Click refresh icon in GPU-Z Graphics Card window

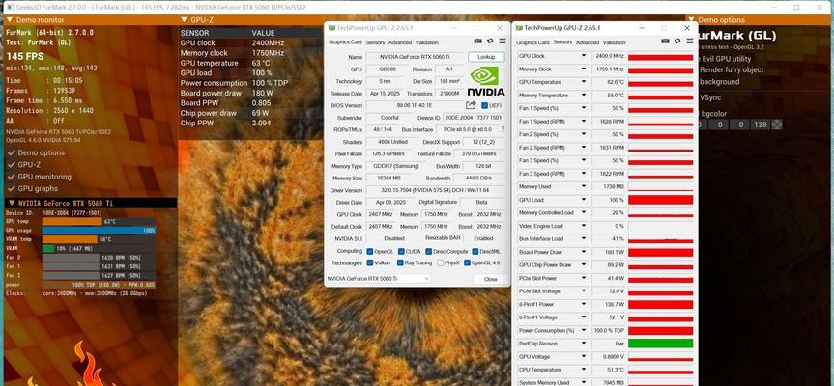click(490, 41)
